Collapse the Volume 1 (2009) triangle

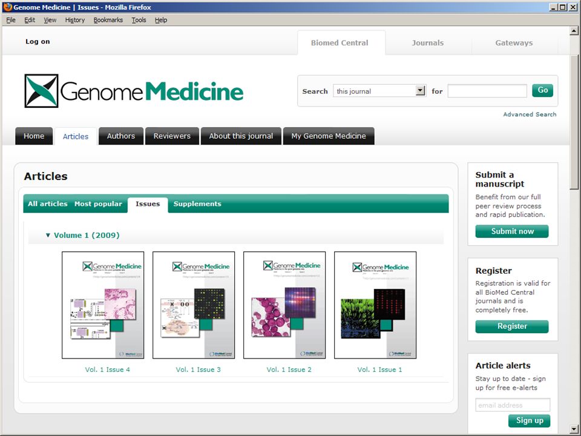[48, 235]
